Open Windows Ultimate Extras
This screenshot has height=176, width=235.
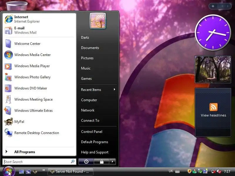pyautogui.click(x=39, y=111)
